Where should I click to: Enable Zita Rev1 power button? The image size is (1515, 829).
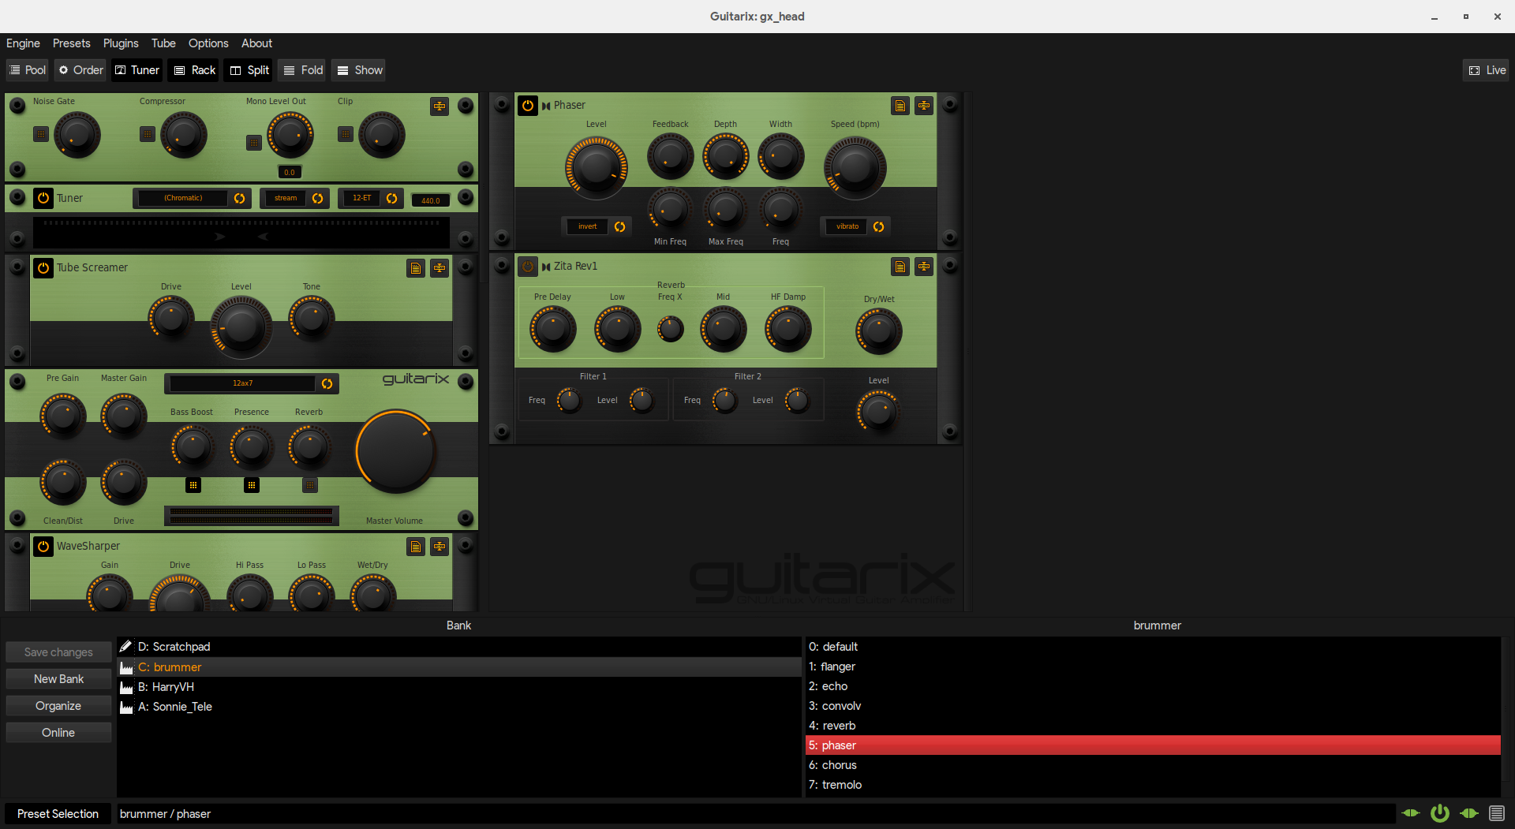(528, 267)
